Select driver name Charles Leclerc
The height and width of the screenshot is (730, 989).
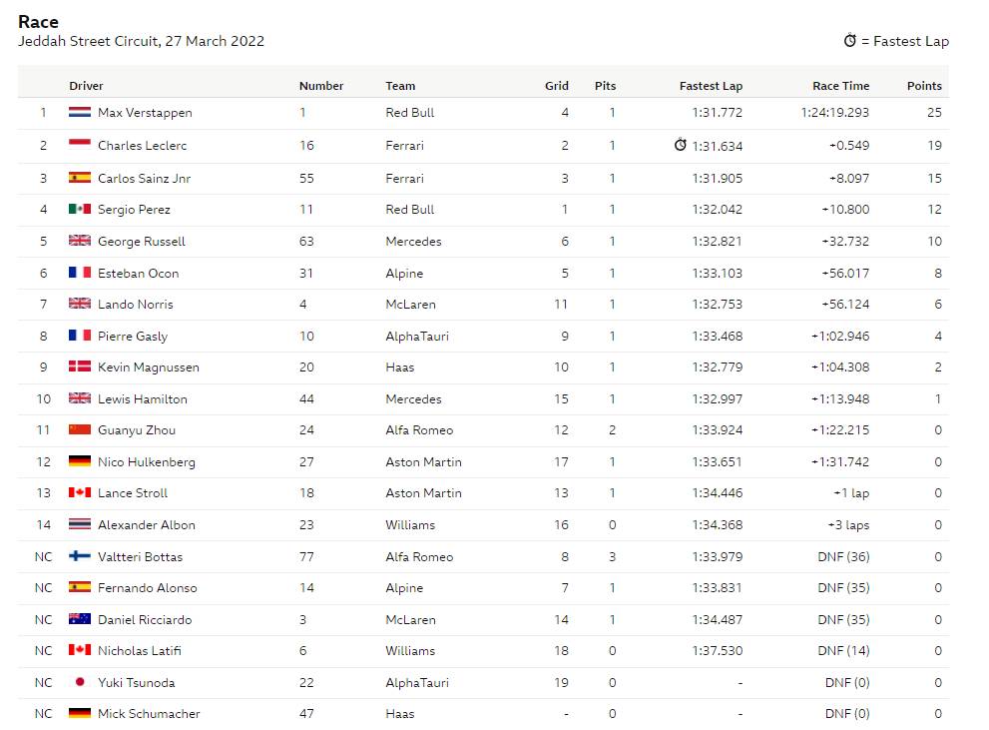coord(142,146)
